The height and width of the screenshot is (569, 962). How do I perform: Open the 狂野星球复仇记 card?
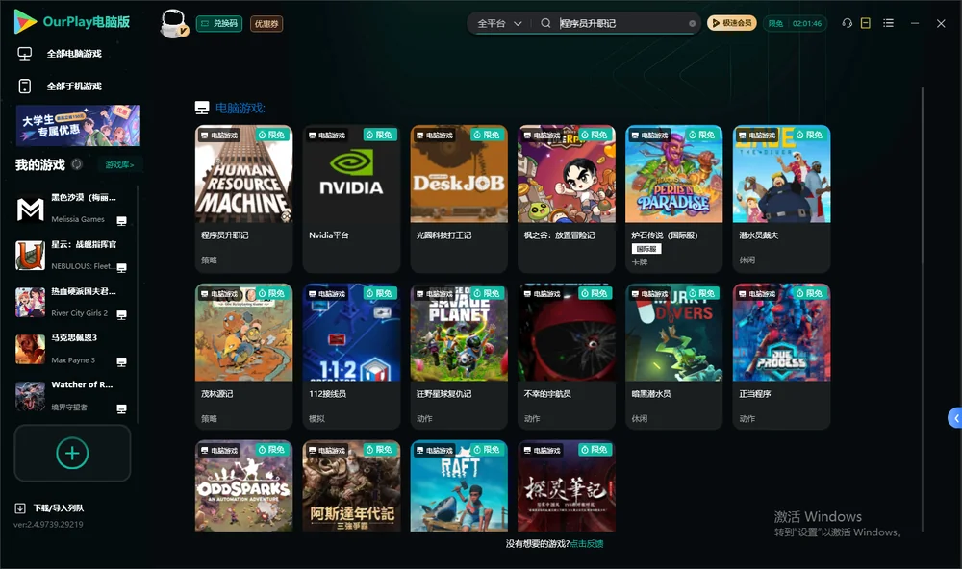tap(459, 357)
